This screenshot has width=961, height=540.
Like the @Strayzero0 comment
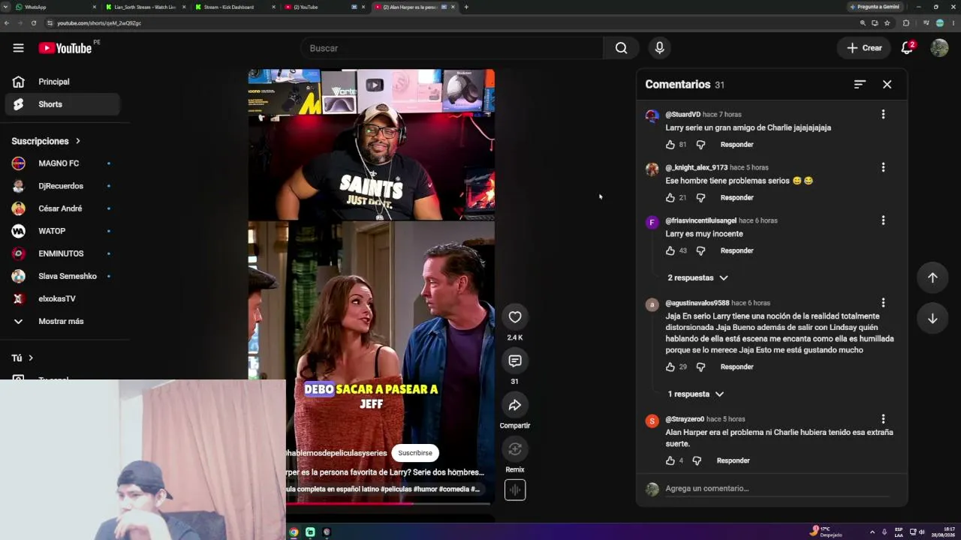pos(670,461)
